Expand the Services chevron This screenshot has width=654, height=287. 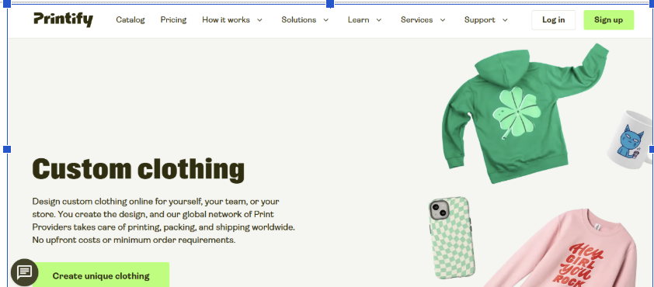pos(443,20)
